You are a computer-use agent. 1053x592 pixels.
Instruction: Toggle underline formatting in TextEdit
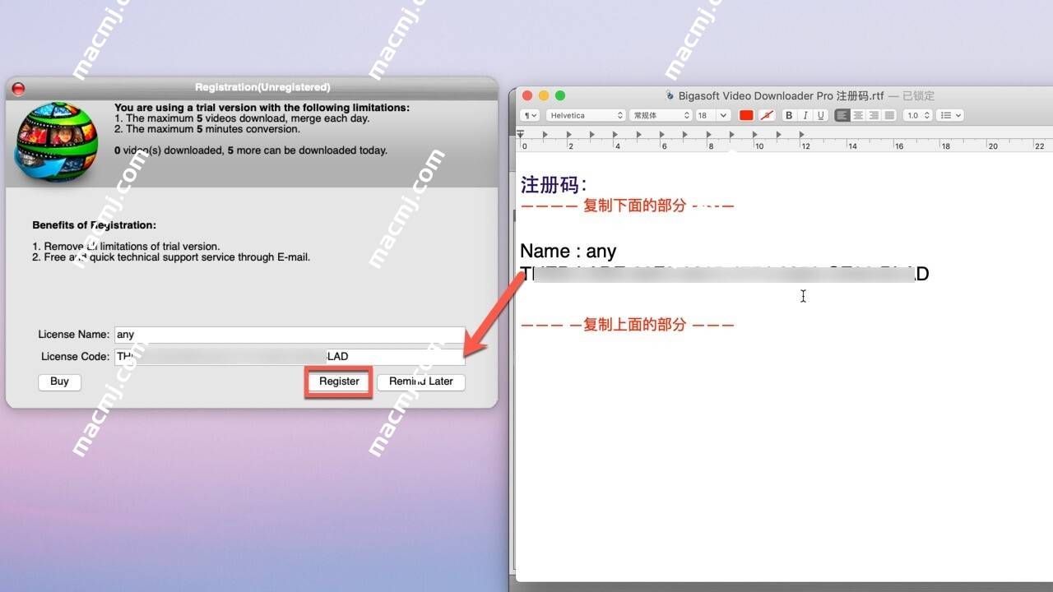pyautogui.click(x=821, y=115)
